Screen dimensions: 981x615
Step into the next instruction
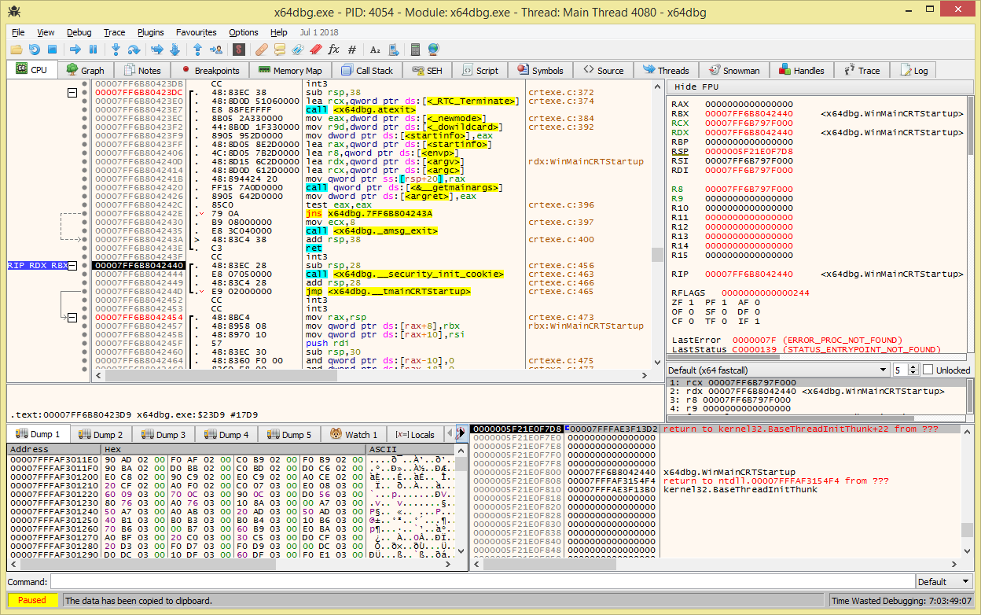(116, 49)
